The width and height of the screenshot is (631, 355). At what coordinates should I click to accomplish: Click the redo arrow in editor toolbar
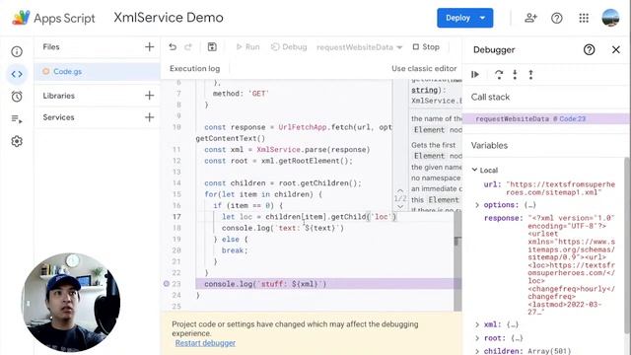[188, 47]
